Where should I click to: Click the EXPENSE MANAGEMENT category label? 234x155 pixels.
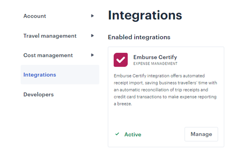(x=155, y=64)
